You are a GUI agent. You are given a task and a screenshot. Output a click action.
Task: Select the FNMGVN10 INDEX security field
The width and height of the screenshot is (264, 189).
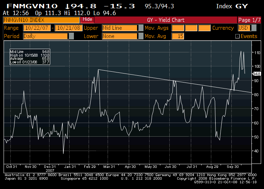tap(41, 20)
